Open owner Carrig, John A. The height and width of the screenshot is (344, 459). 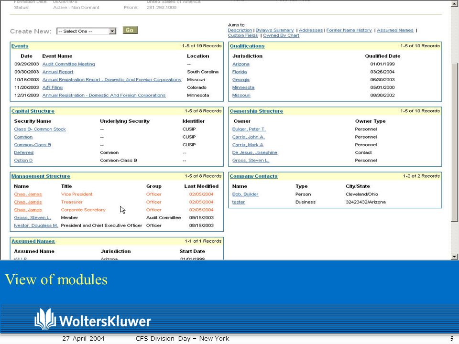tap(249, 137)
